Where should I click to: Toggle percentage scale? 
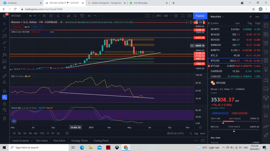coord(190,133)
